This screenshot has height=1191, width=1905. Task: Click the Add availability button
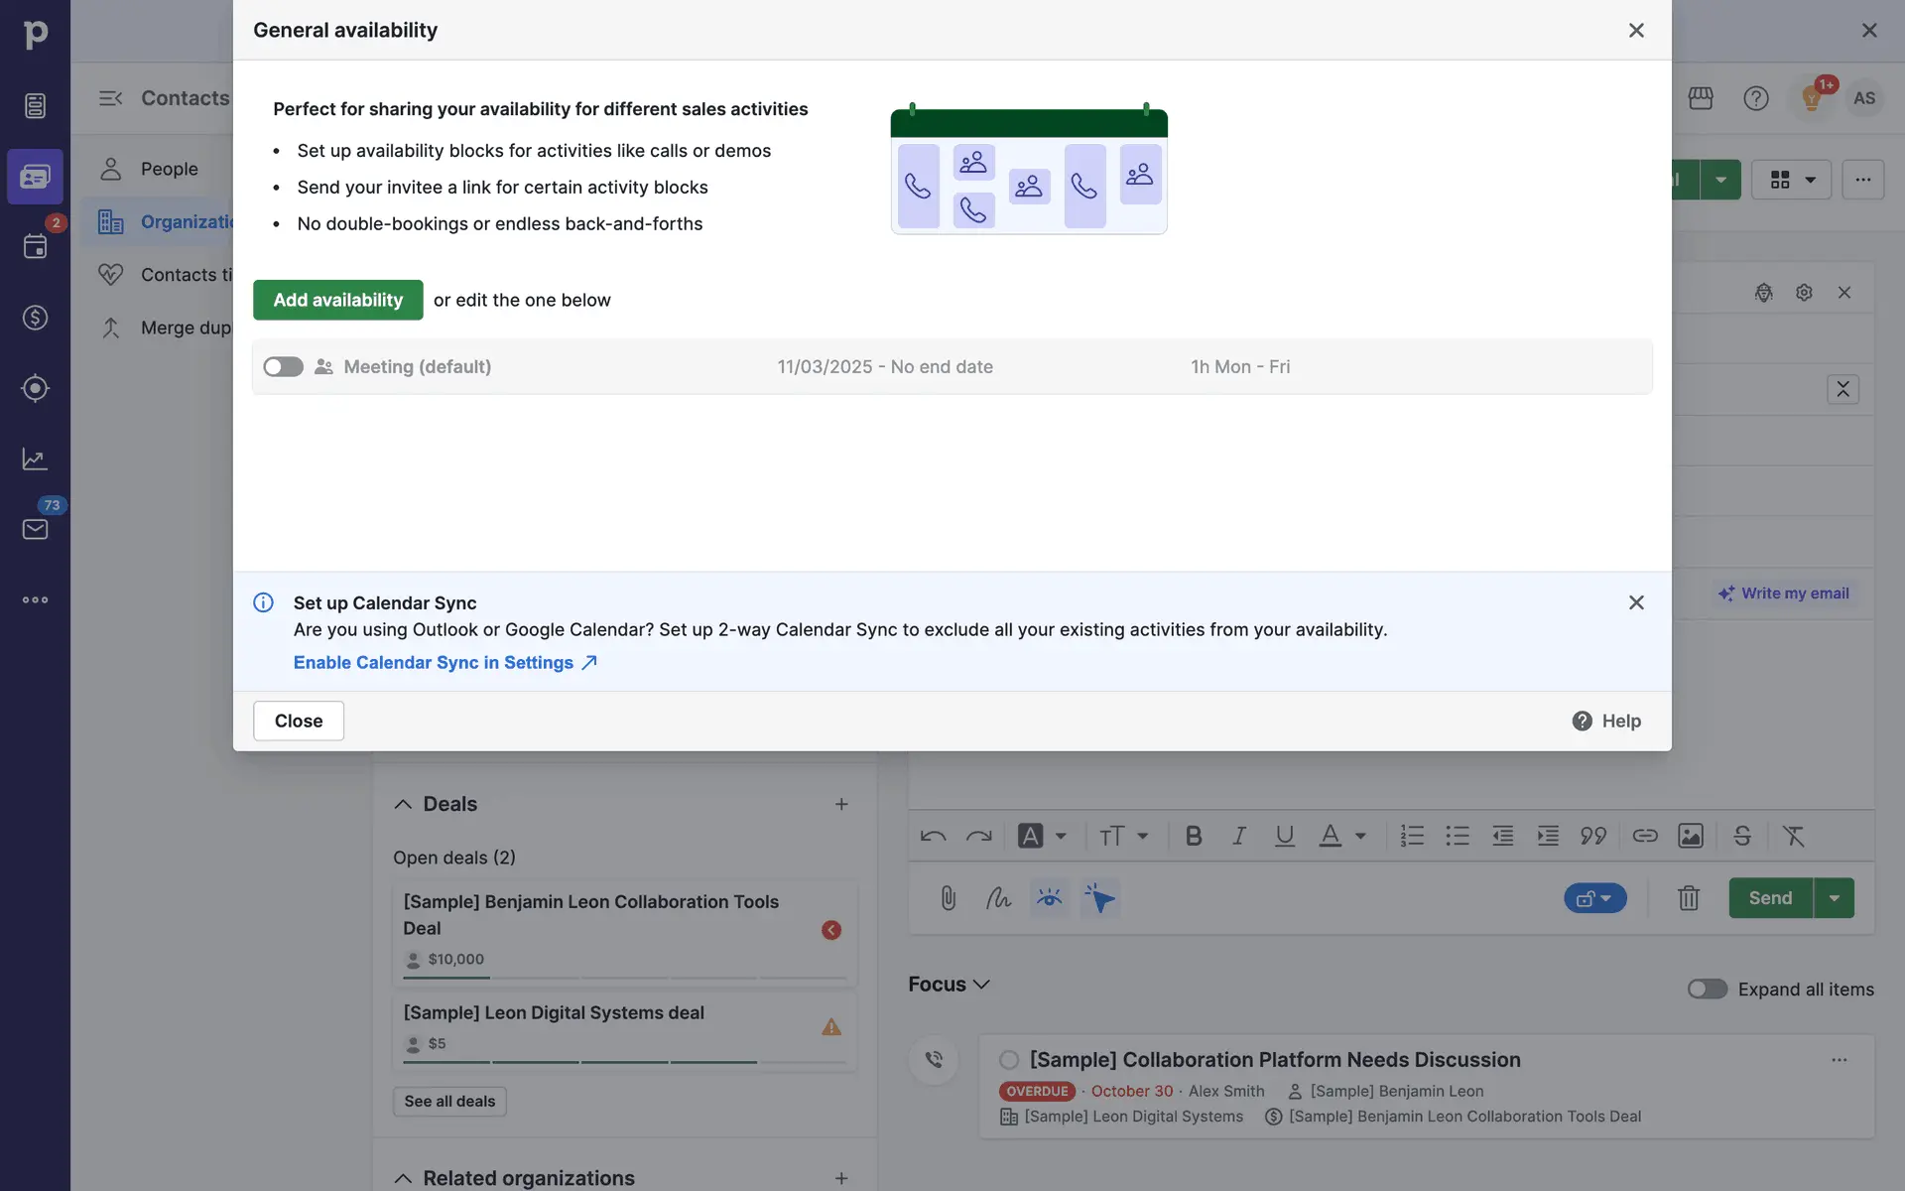[337, 300]
